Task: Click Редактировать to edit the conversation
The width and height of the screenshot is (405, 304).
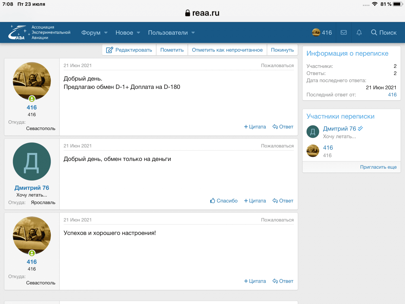Action: pos(129,50)
